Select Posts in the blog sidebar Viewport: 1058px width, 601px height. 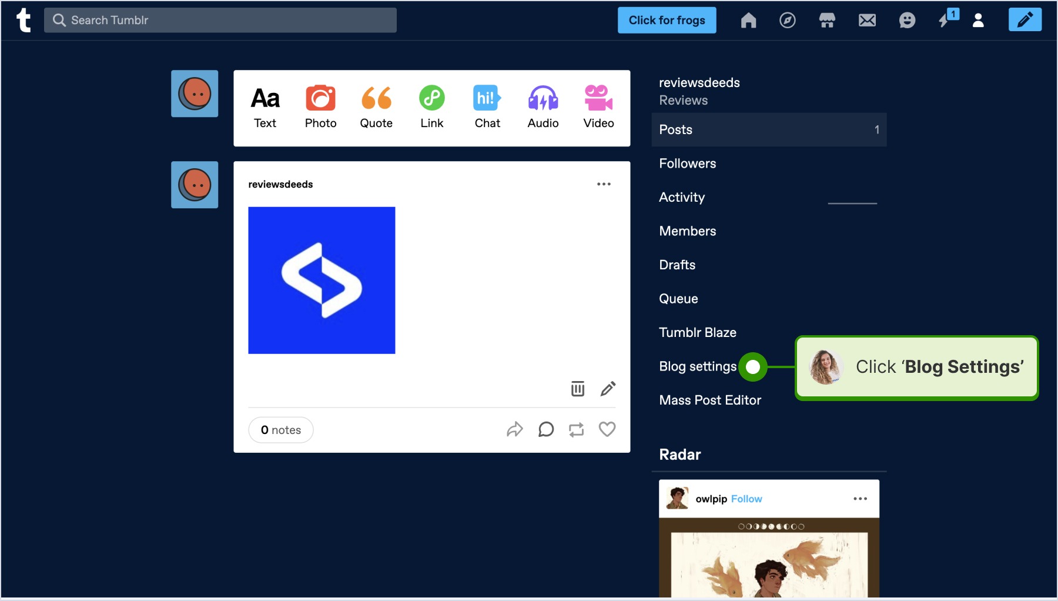coord(769,129)
